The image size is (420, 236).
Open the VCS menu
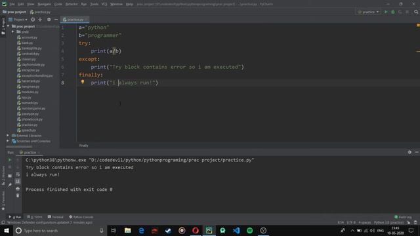[104, 5]
